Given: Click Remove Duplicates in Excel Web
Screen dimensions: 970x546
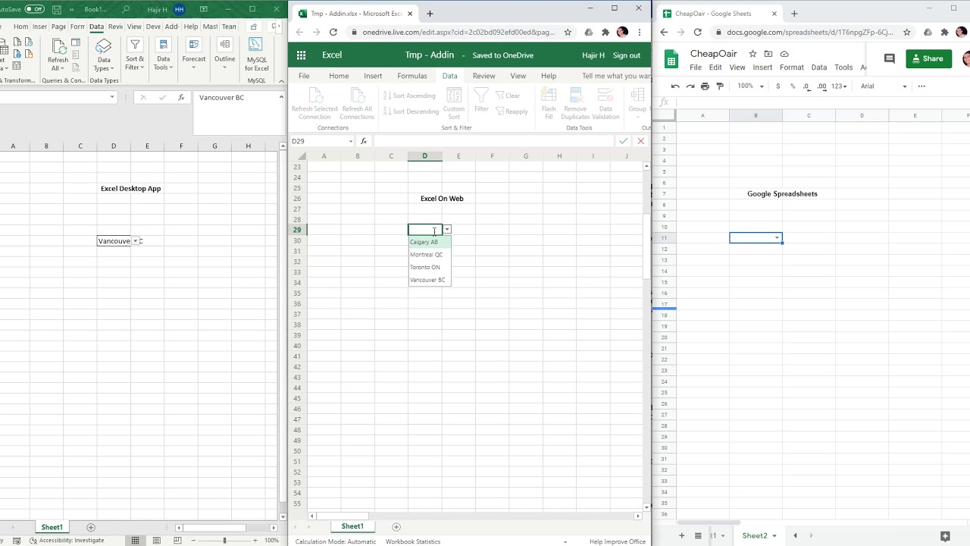Looking at the screenshot, I should (x=576, y=104).
